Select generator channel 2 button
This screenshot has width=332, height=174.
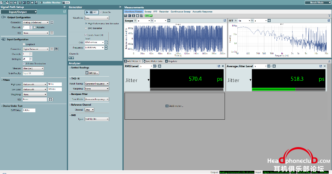[x=73, y=58]
